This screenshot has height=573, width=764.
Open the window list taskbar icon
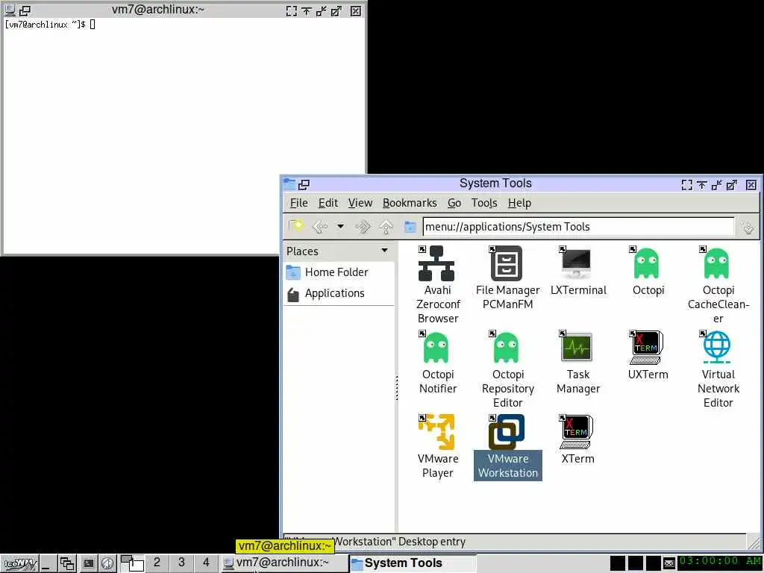[66, 564]
